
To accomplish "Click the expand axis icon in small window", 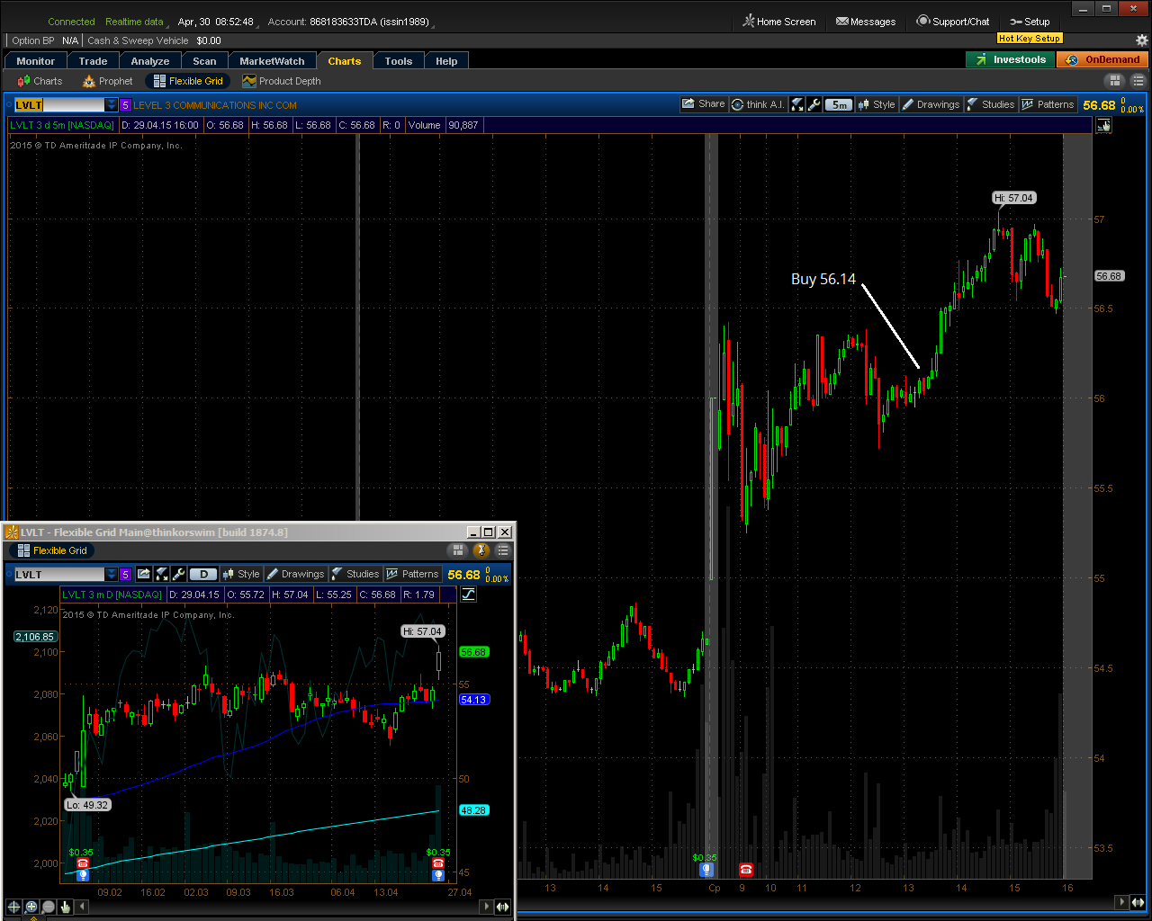I will tap(503, 907).
